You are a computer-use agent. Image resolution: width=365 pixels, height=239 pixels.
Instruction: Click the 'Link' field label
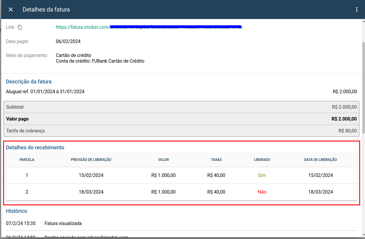[10, 27]
